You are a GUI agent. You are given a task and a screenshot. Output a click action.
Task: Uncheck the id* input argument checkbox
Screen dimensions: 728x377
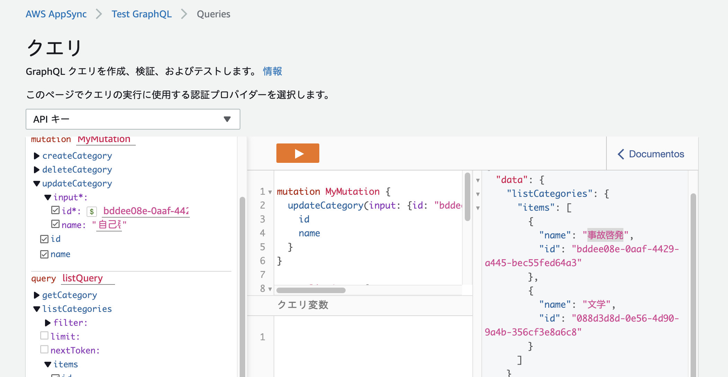pos(55,210)
